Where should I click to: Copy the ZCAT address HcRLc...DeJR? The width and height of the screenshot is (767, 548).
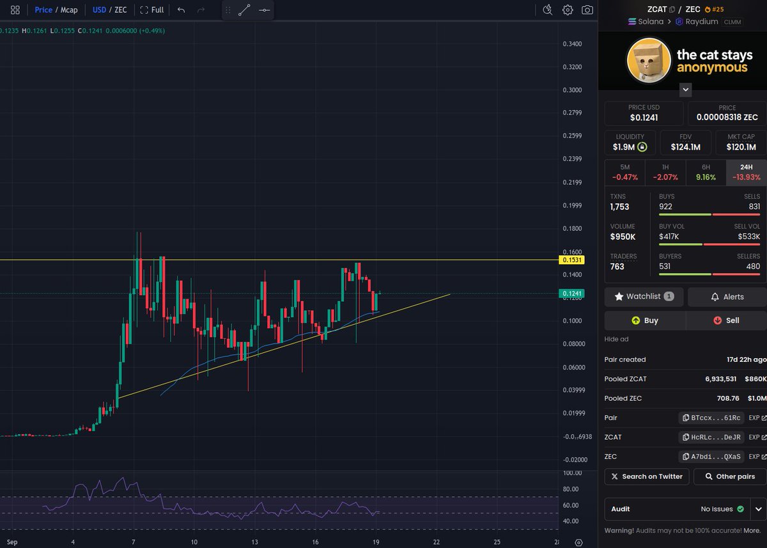711,437
